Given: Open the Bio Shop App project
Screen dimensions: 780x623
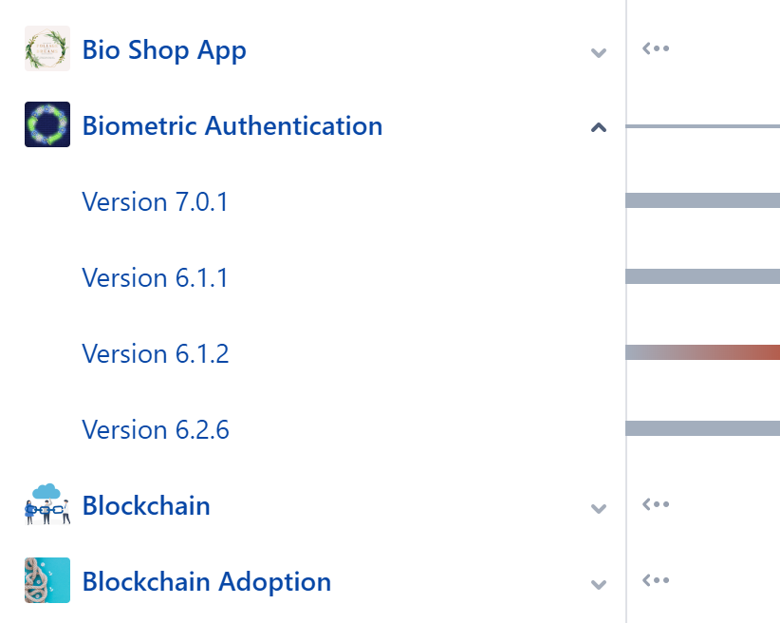Looking at the screenshot, I should (x=164, y=49).
